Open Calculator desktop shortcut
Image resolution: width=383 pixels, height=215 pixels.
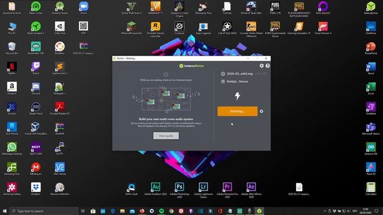coord(371,189)
